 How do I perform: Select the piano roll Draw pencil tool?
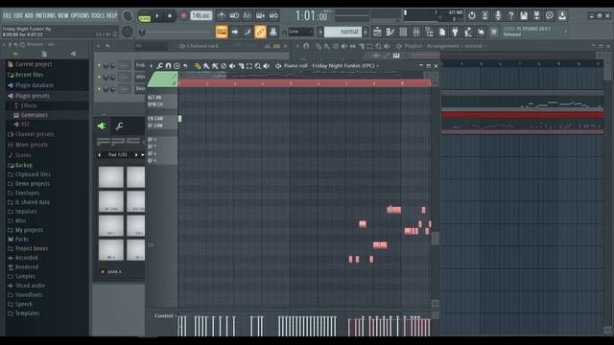click(198, 66)
